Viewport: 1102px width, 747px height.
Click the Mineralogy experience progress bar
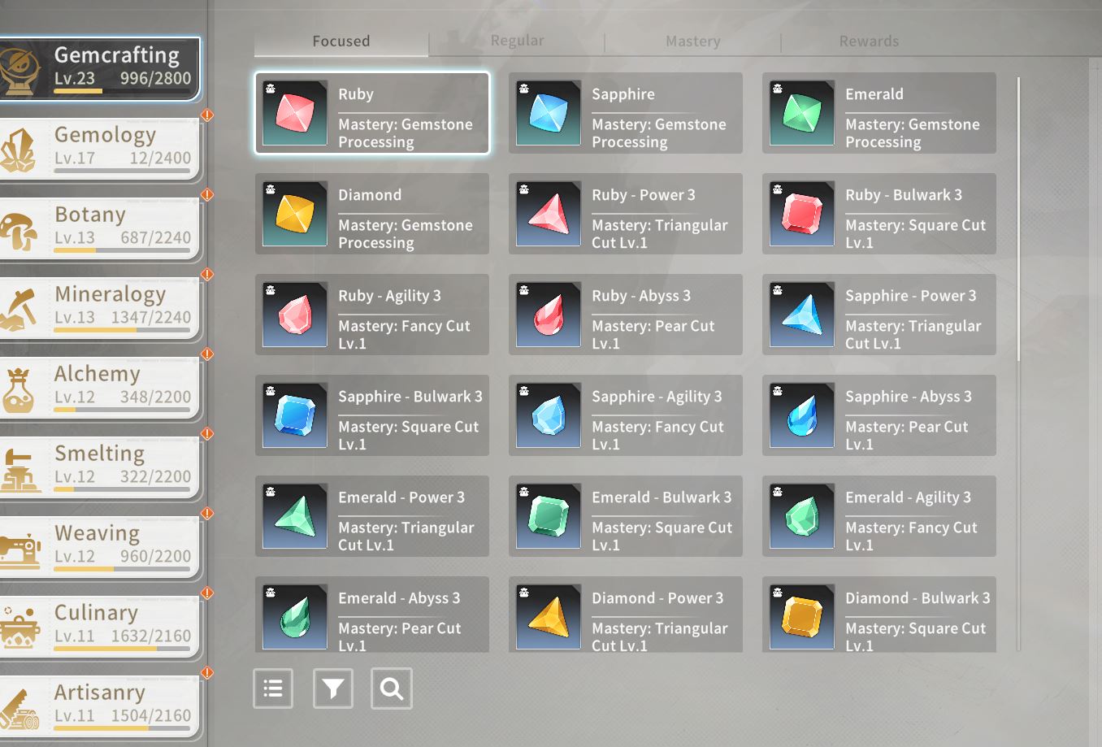pos(123,330)
